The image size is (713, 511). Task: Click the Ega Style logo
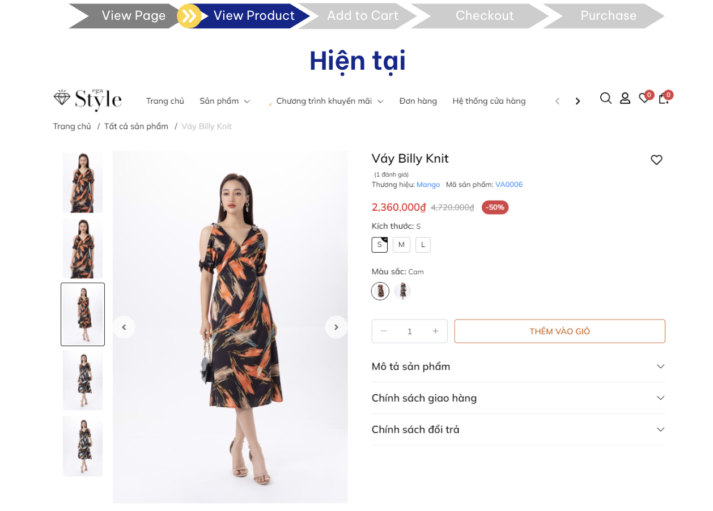point(88,99)
